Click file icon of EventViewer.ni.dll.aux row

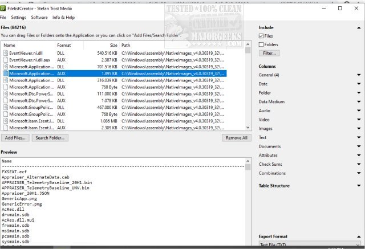tap(6, 60)
